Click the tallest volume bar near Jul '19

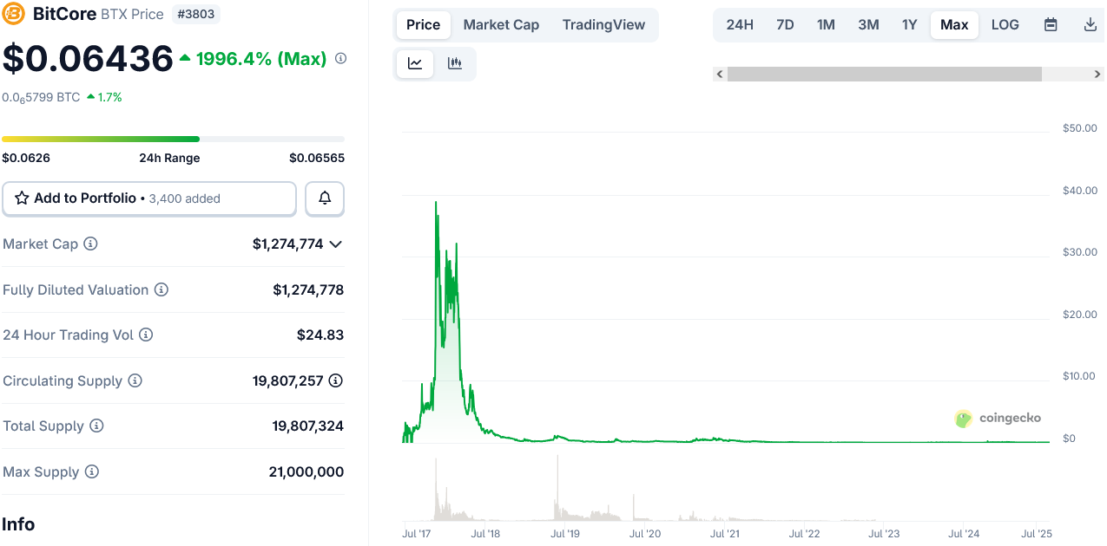tap(557, 488)
